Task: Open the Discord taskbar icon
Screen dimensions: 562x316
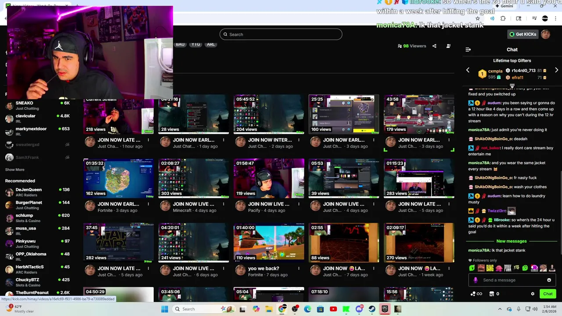Action: pos(359,309)
